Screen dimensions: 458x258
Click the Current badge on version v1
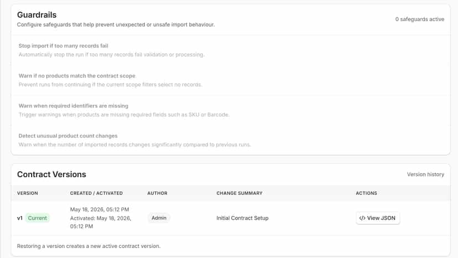[x=38, y=218]
